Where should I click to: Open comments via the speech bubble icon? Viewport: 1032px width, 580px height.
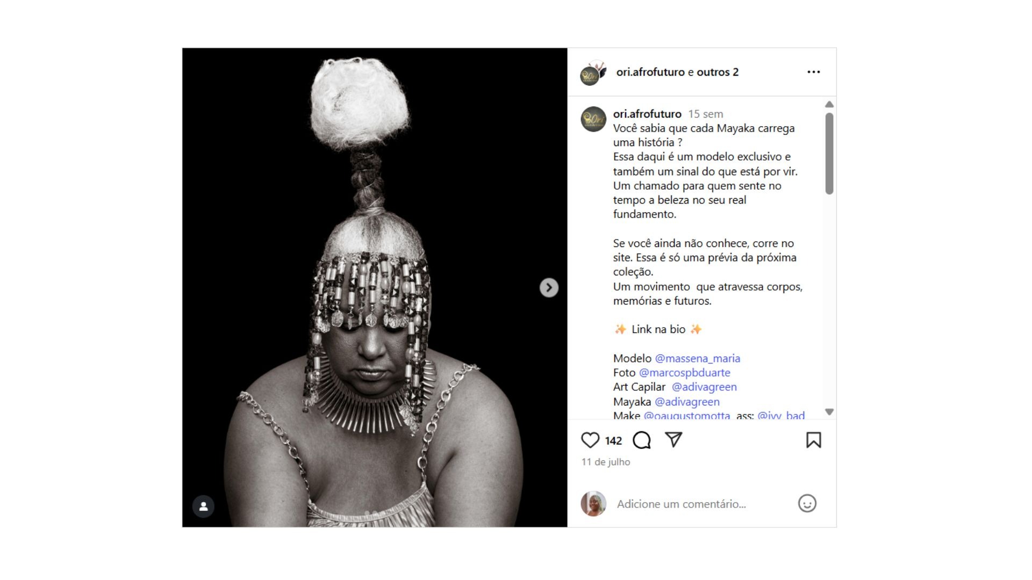pos(642,440)
